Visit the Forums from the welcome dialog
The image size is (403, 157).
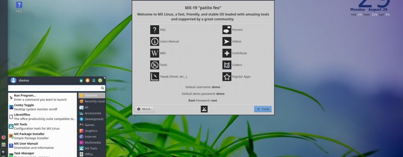point(227,30)
